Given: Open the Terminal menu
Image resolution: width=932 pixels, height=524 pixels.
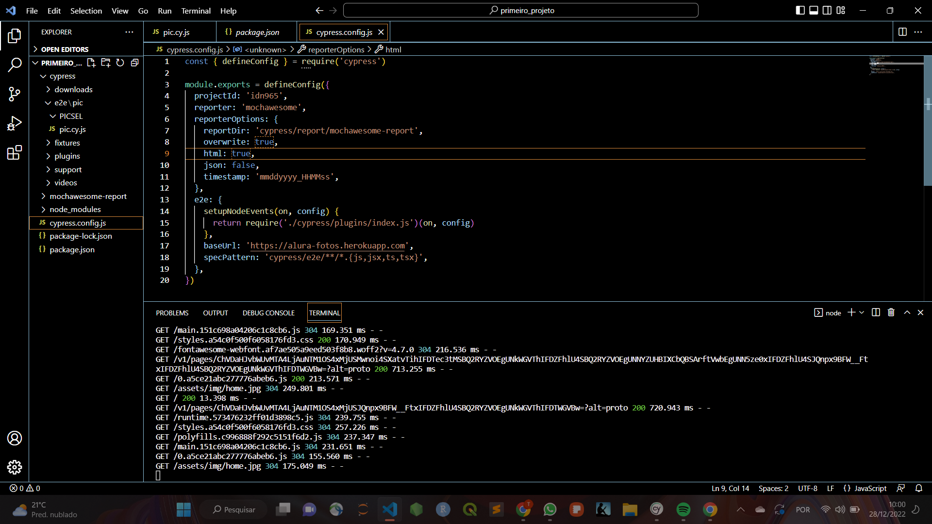Looking at the screenshot, I should [196, 11].
